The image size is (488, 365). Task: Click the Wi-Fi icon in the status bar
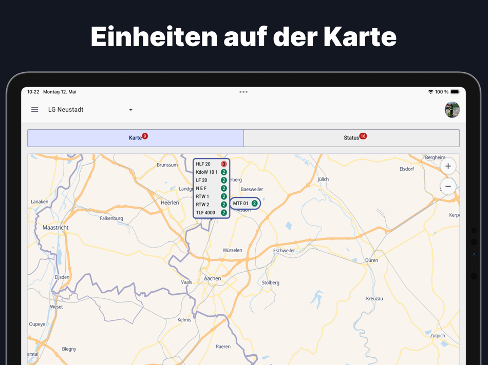click(x=430, y=92)
